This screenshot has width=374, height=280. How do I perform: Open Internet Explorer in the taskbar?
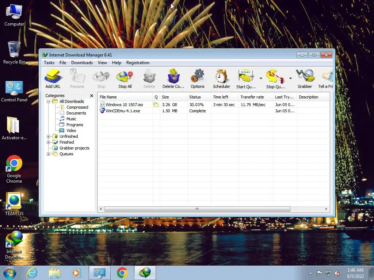tap(32, 273)
